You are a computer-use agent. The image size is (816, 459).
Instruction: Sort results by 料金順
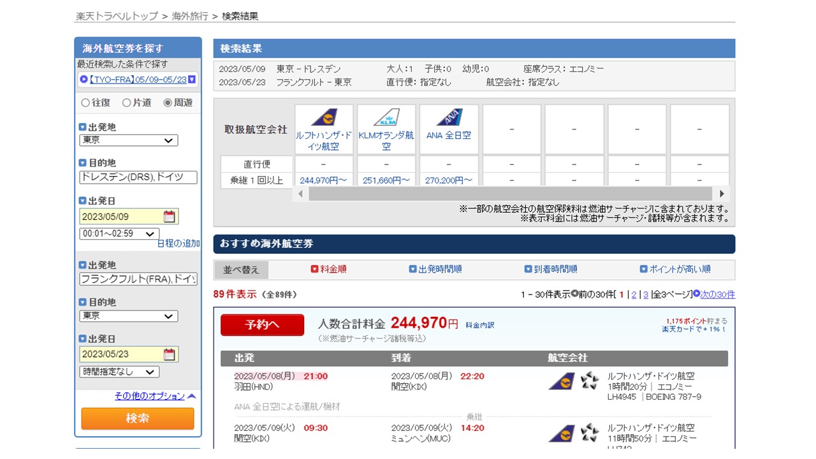333,270
